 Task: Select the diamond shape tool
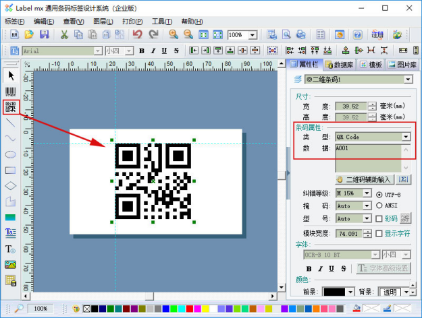click(x=11, y=186)
